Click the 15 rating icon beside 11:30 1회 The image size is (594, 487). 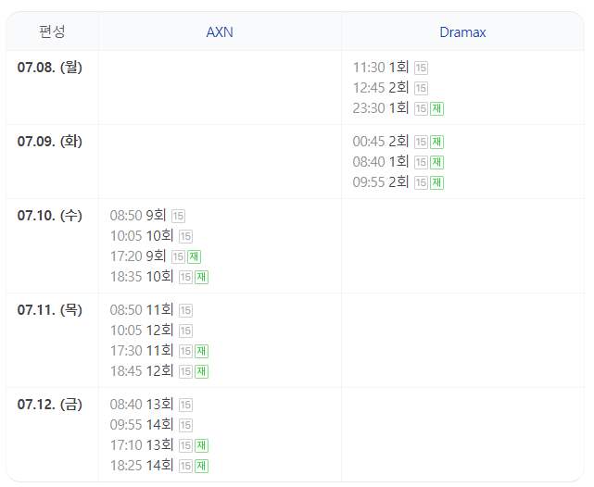pos(421,69)
